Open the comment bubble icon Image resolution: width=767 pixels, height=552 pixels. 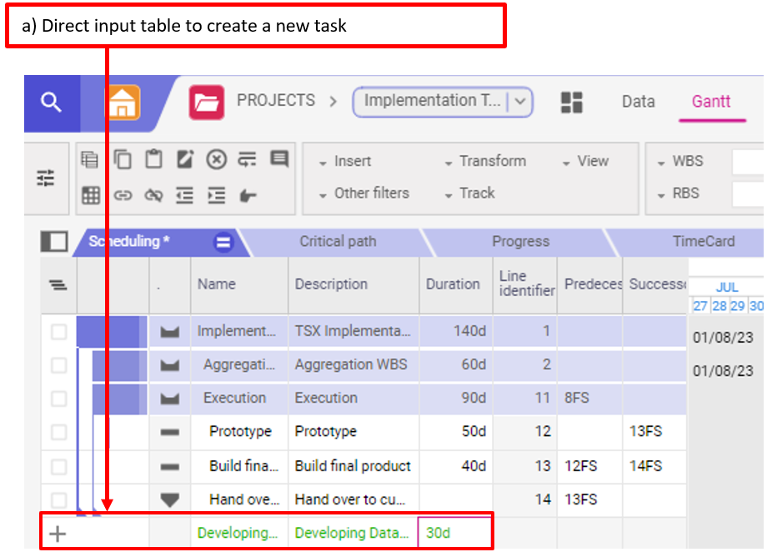pos(278,159)
